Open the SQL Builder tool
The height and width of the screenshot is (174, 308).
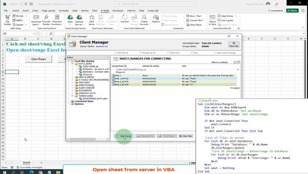tap(8, 20)
